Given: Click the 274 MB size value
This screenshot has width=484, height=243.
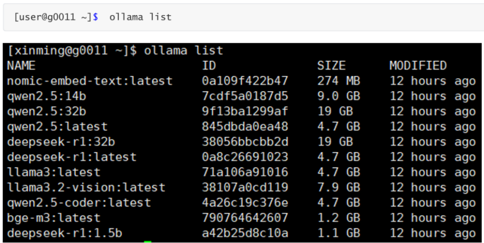Looking at the screenshot, I should pyautogui.click(x=338, y=81).
